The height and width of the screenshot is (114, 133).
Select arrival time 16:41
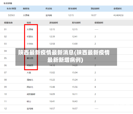pos(52,101)
